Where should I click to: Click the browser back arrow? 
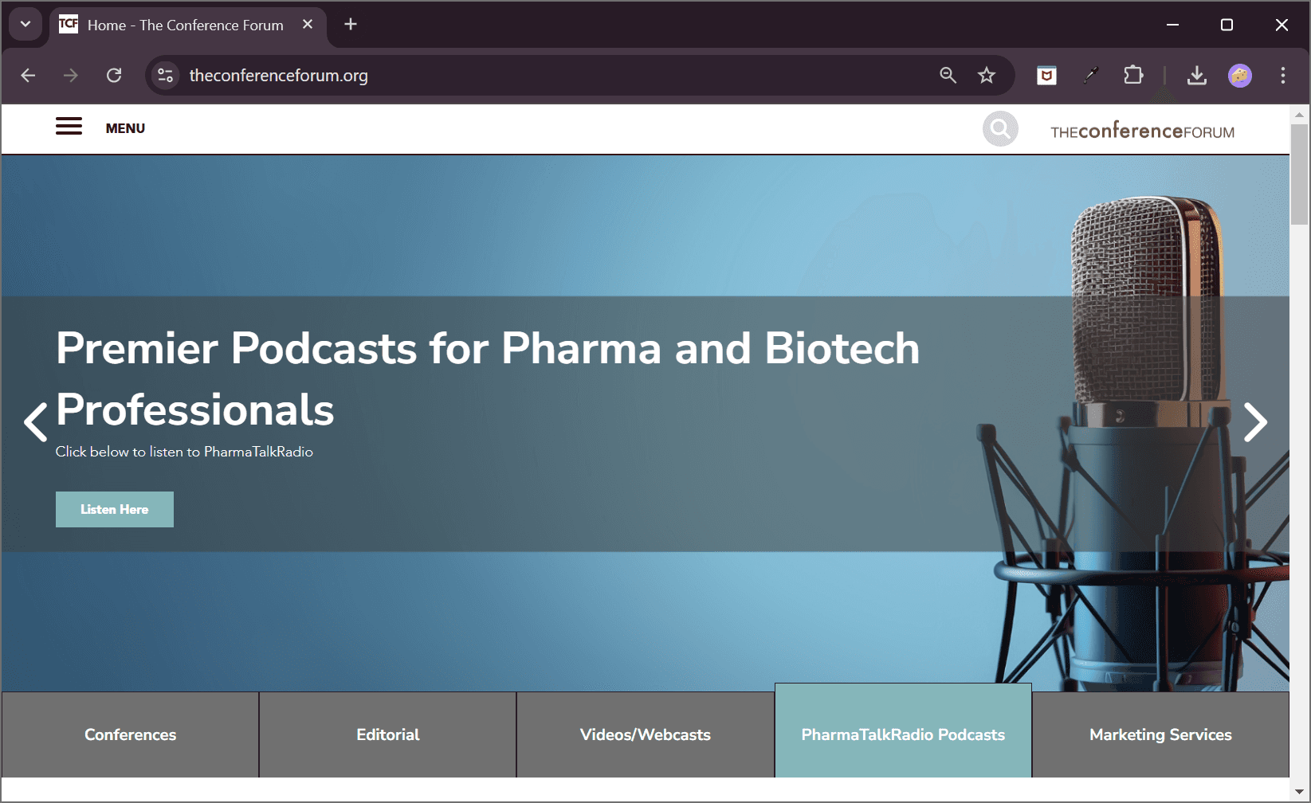tap(29, 76)
